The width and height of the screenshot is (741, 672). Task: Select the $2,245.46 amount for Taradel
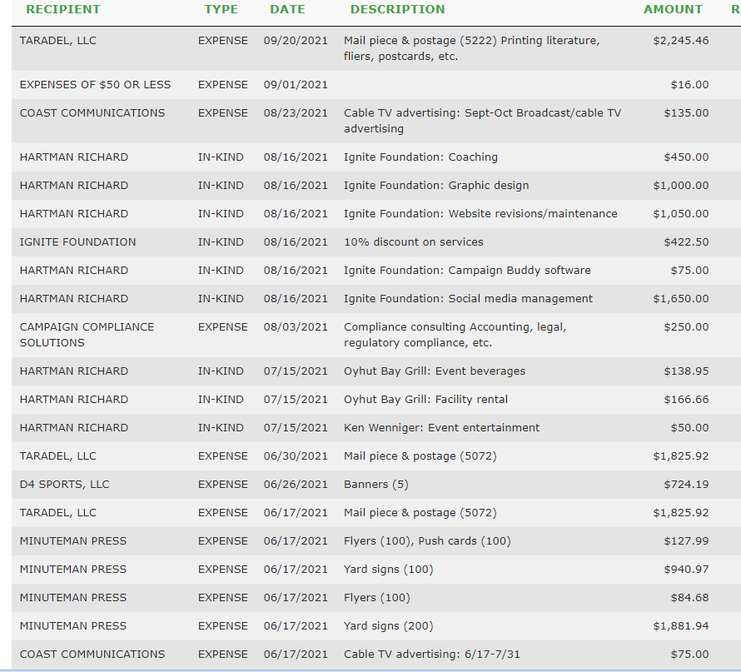click(681, 41)
